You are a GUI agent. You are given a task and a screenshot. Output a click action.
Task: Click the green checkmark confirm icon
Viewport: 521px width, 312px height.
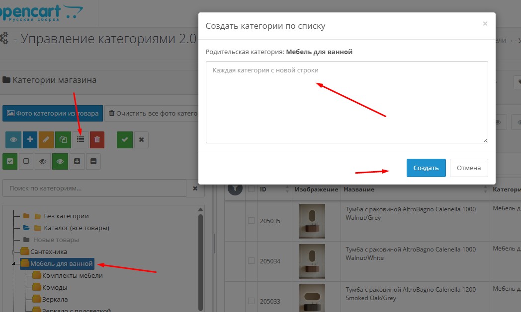125,140
